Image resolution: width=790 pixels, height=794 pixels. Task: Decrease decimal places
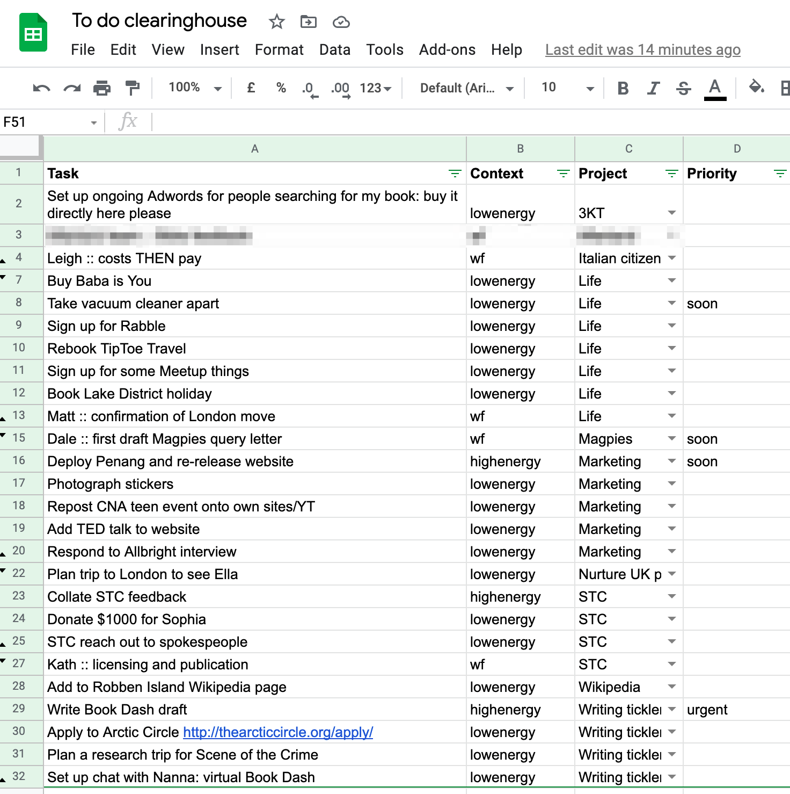(x=310, y=89)
